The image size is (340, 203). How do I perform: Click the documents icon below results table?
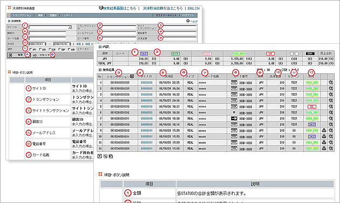(x=111, y=156)
